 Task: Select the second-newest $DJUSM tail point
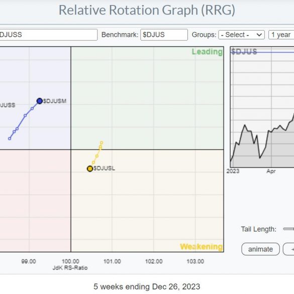pos(32,109)
